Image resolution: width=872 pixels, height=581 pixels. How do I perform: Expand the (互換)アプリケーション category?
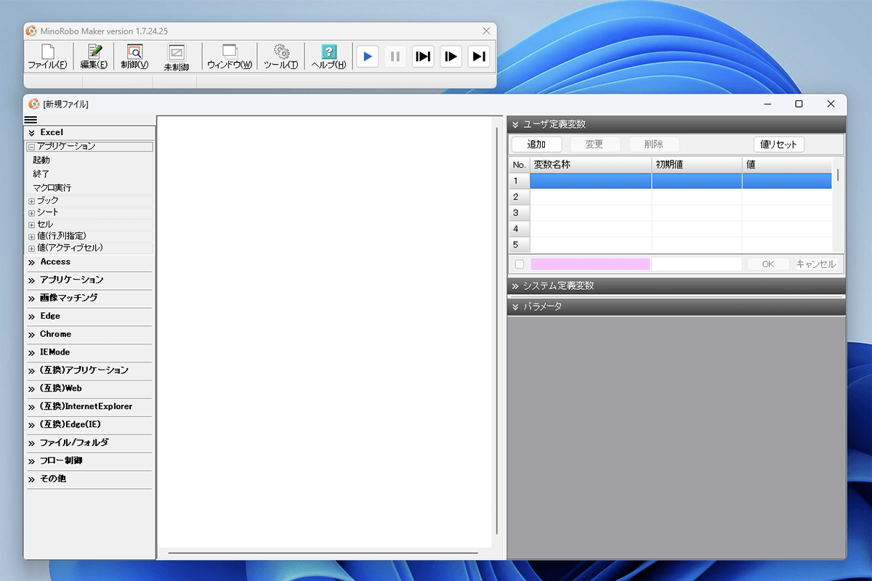(89, 370)
